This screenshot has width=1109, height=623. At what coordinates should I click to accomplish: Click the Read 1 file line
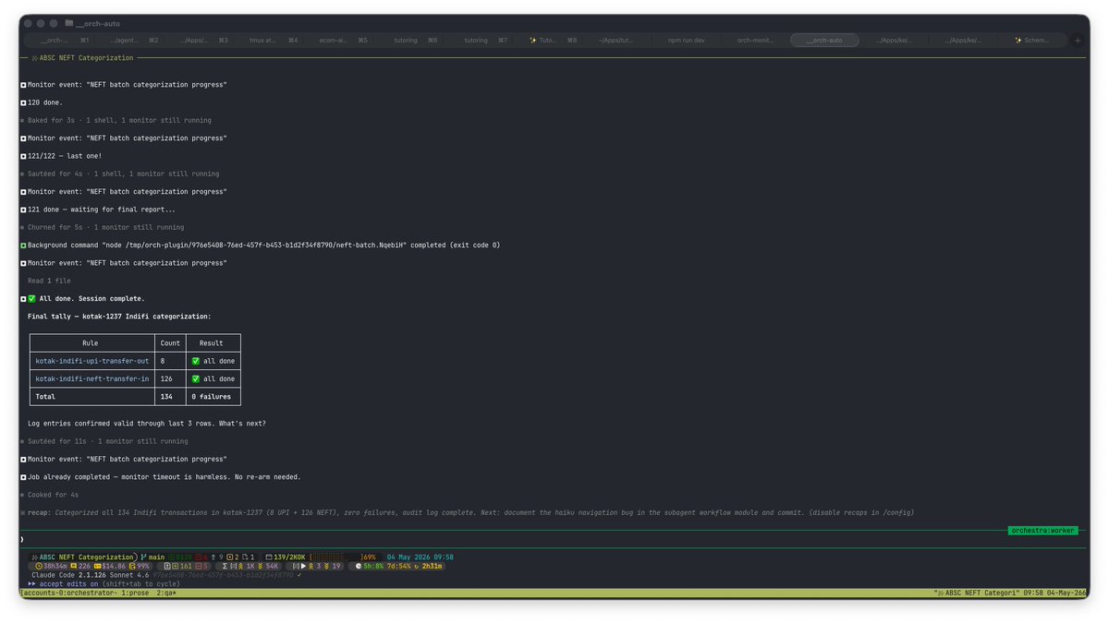[49, 281]
